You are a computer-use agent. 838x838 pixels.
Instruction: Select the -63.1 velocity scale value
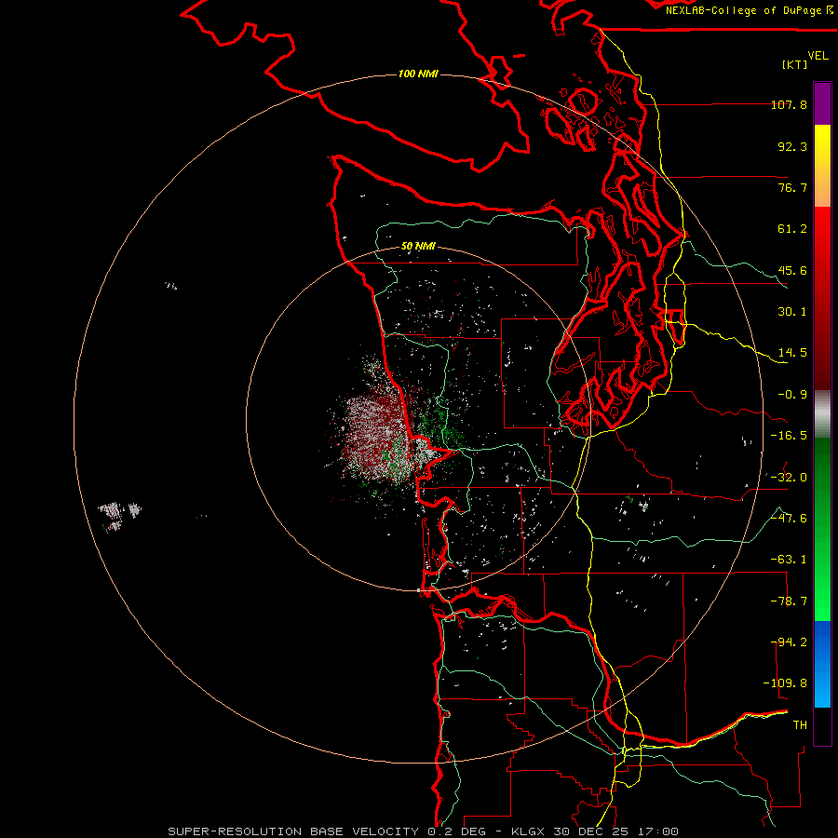tap(789, 560)
